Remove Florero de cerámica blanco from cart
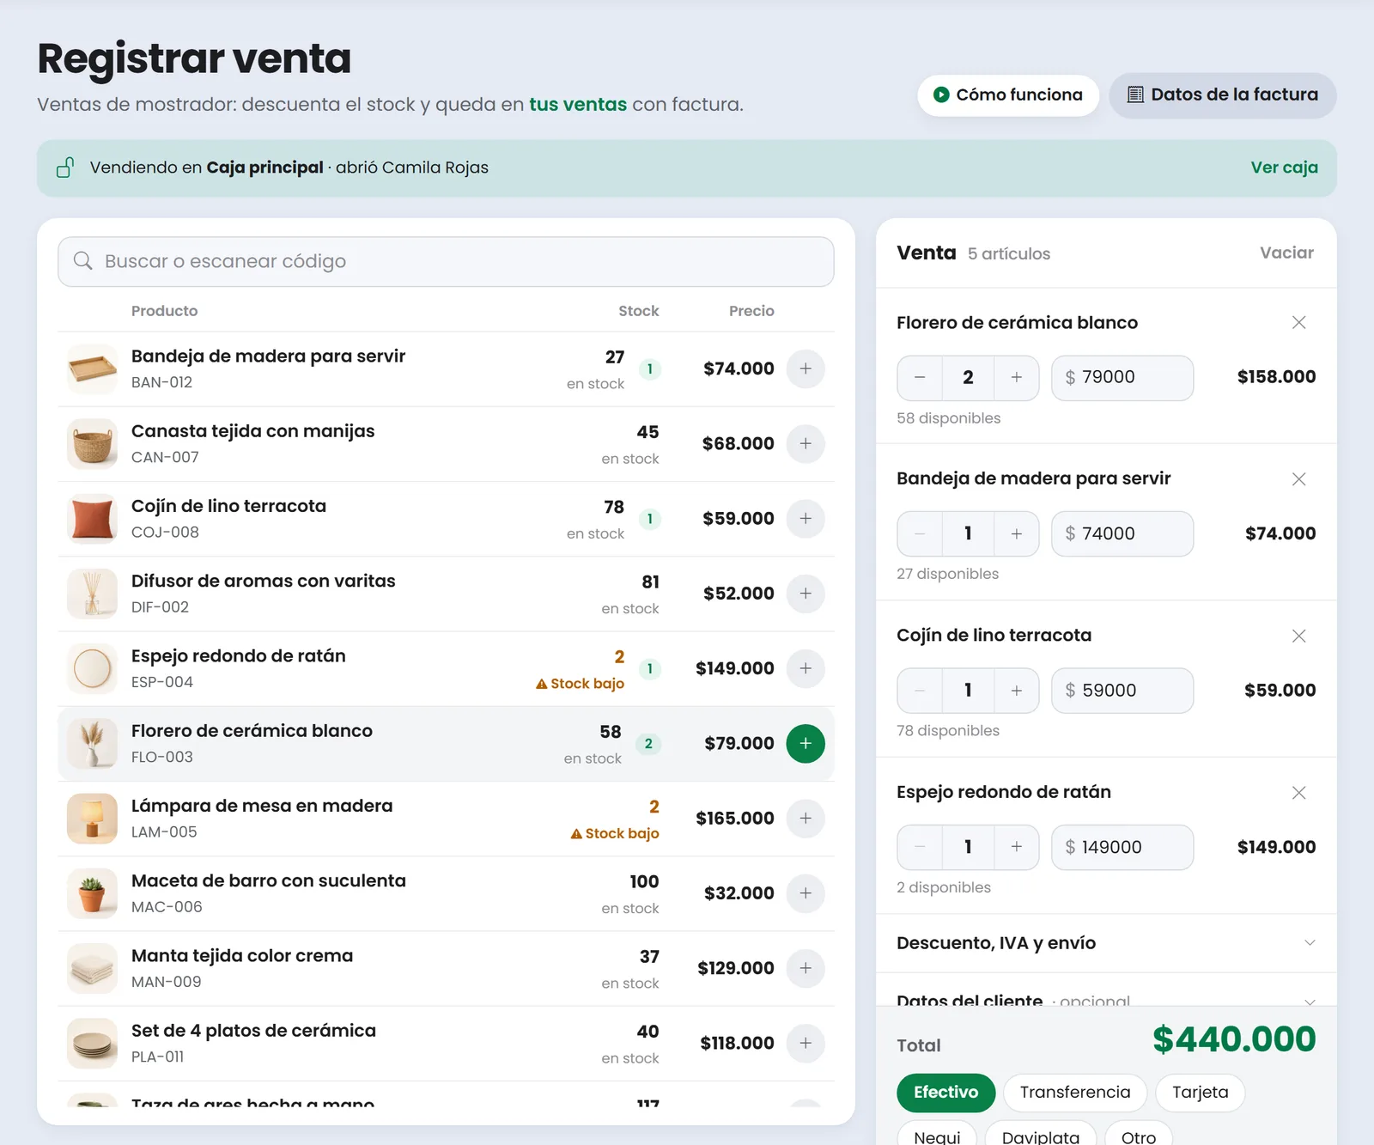 coord(1298,322)
